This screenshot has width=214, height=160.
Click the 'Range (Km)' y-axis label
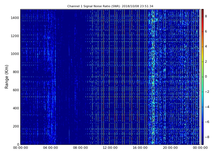click(6, 77)
